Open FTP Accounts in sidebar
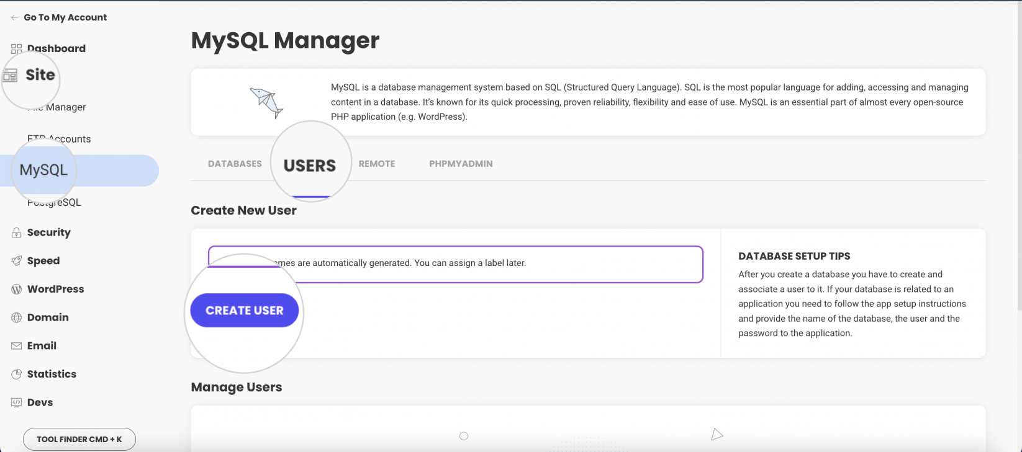Image resolution: width=1022 pixels, height=452 pixels. point(59,139)
